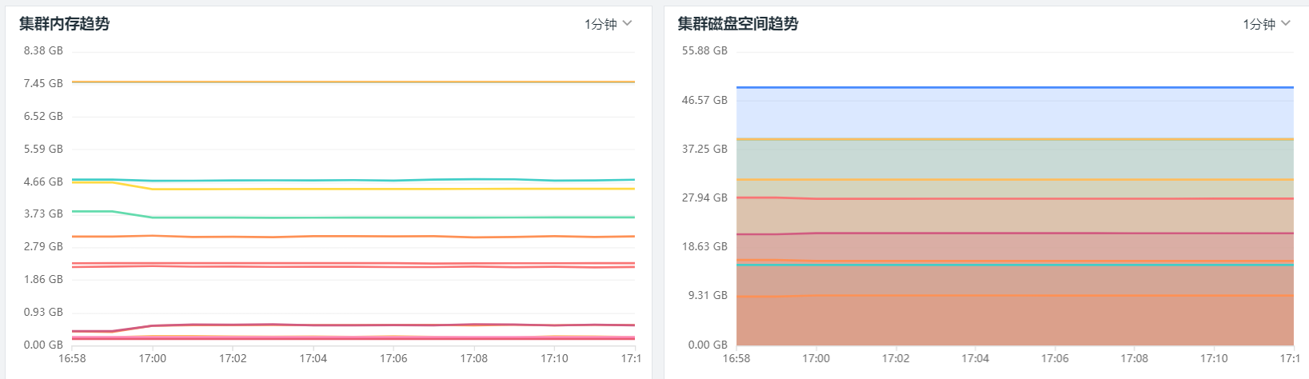Screen dimensions: 1309x379
Task: Click the teal line in the disk chart
Action: click(x=1014, y=265)
